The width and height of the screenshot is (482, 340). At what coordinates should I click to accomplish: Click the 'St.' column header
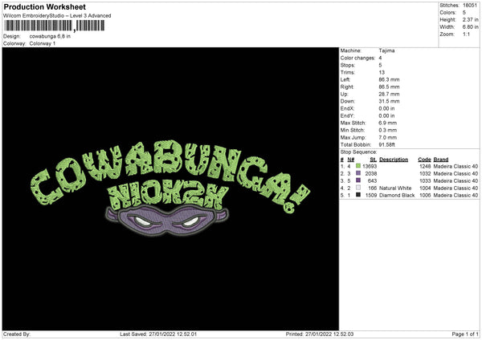pos(374,160)
